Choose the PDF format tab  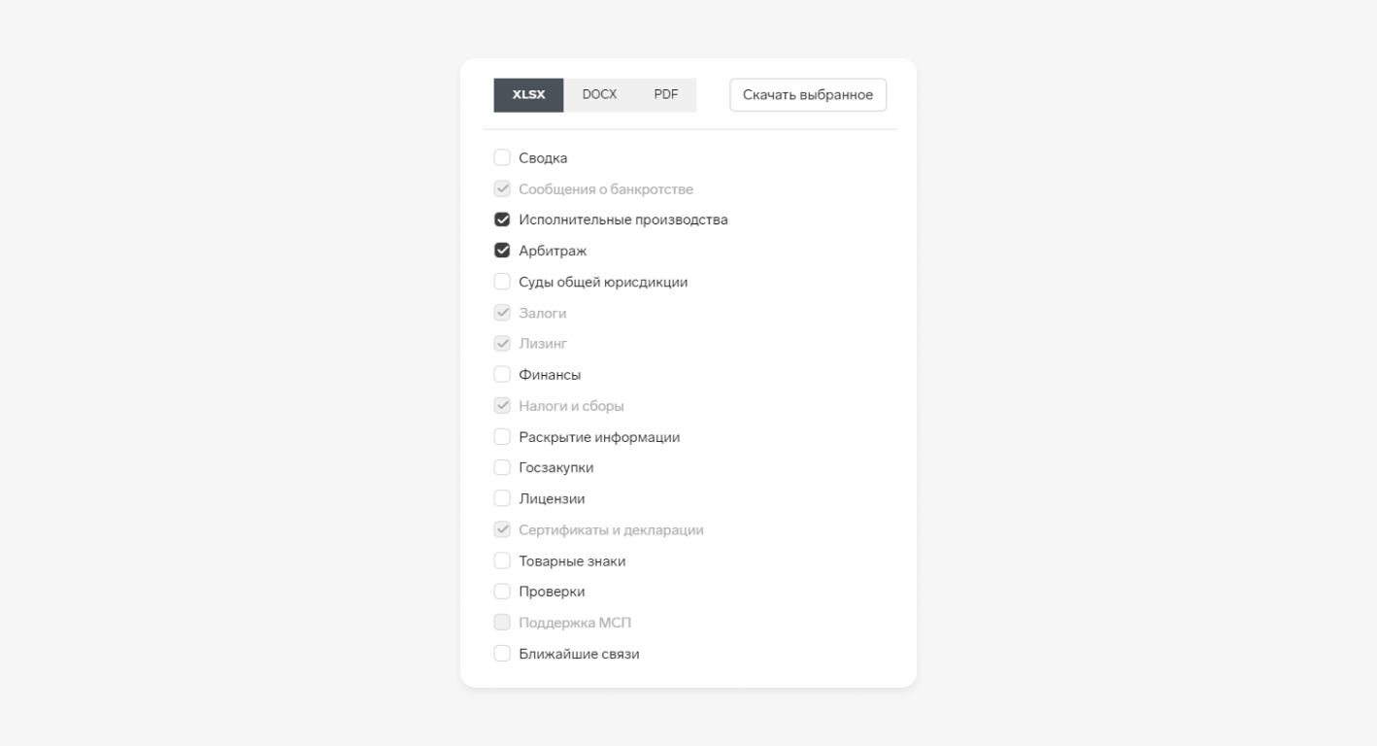[666, 95]
